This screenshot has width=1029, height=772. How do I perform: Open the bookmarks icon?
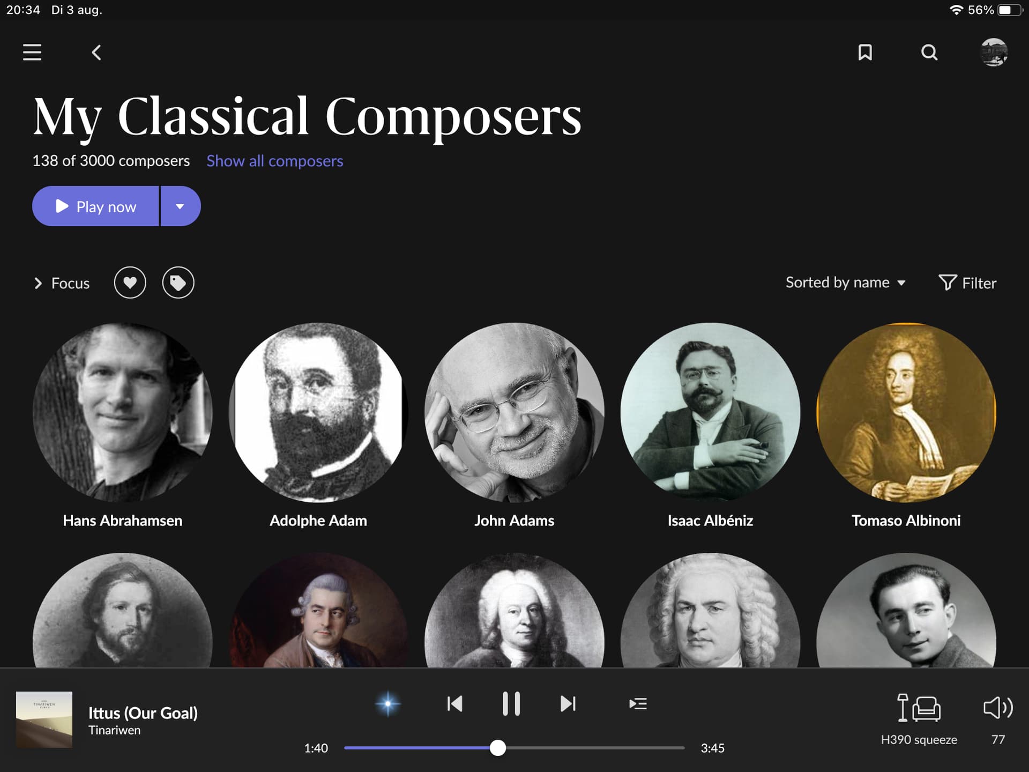coord(865,53)
